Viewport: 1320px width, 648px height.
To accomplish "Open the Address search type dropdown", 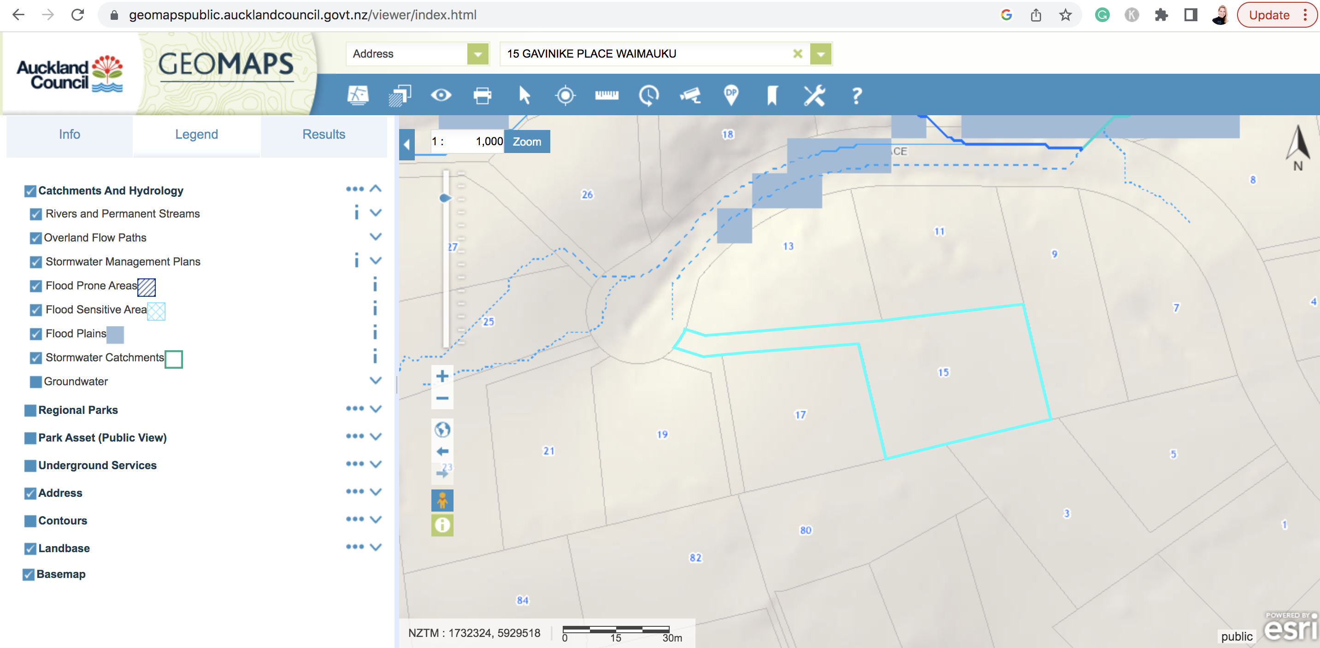I will click(x=477, y=54).
